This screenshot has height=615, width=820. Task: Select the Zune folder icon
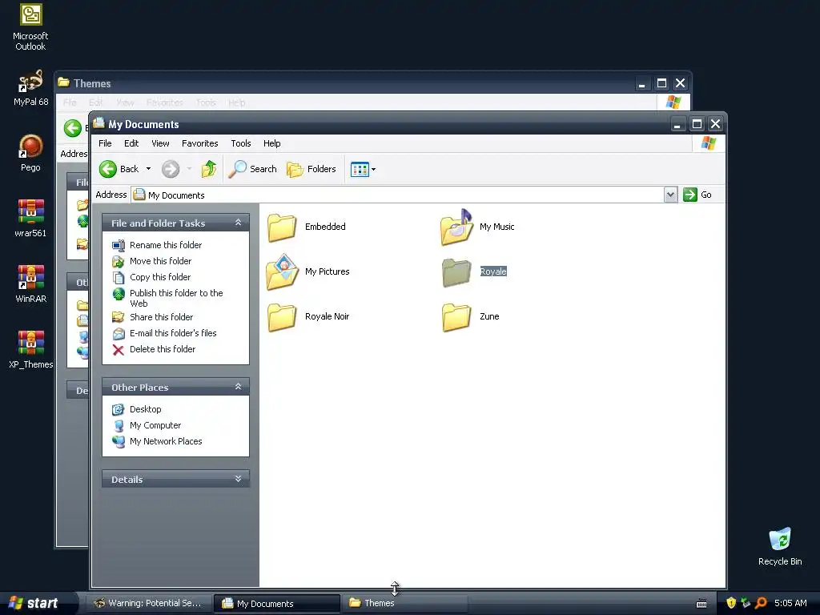456,317
